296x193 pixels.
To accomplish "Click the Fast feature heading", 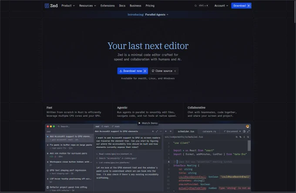I will [49, 108].
